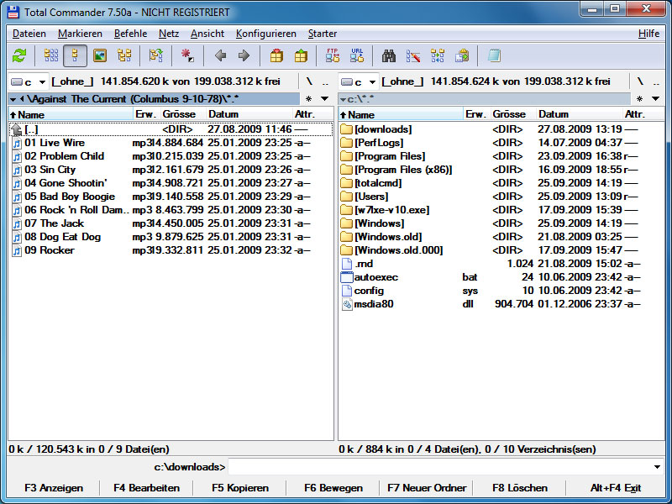The width and height of the screenshot is (672, 504).
Task: Click Alt+F4 Exit button
Action: [616, 488]
